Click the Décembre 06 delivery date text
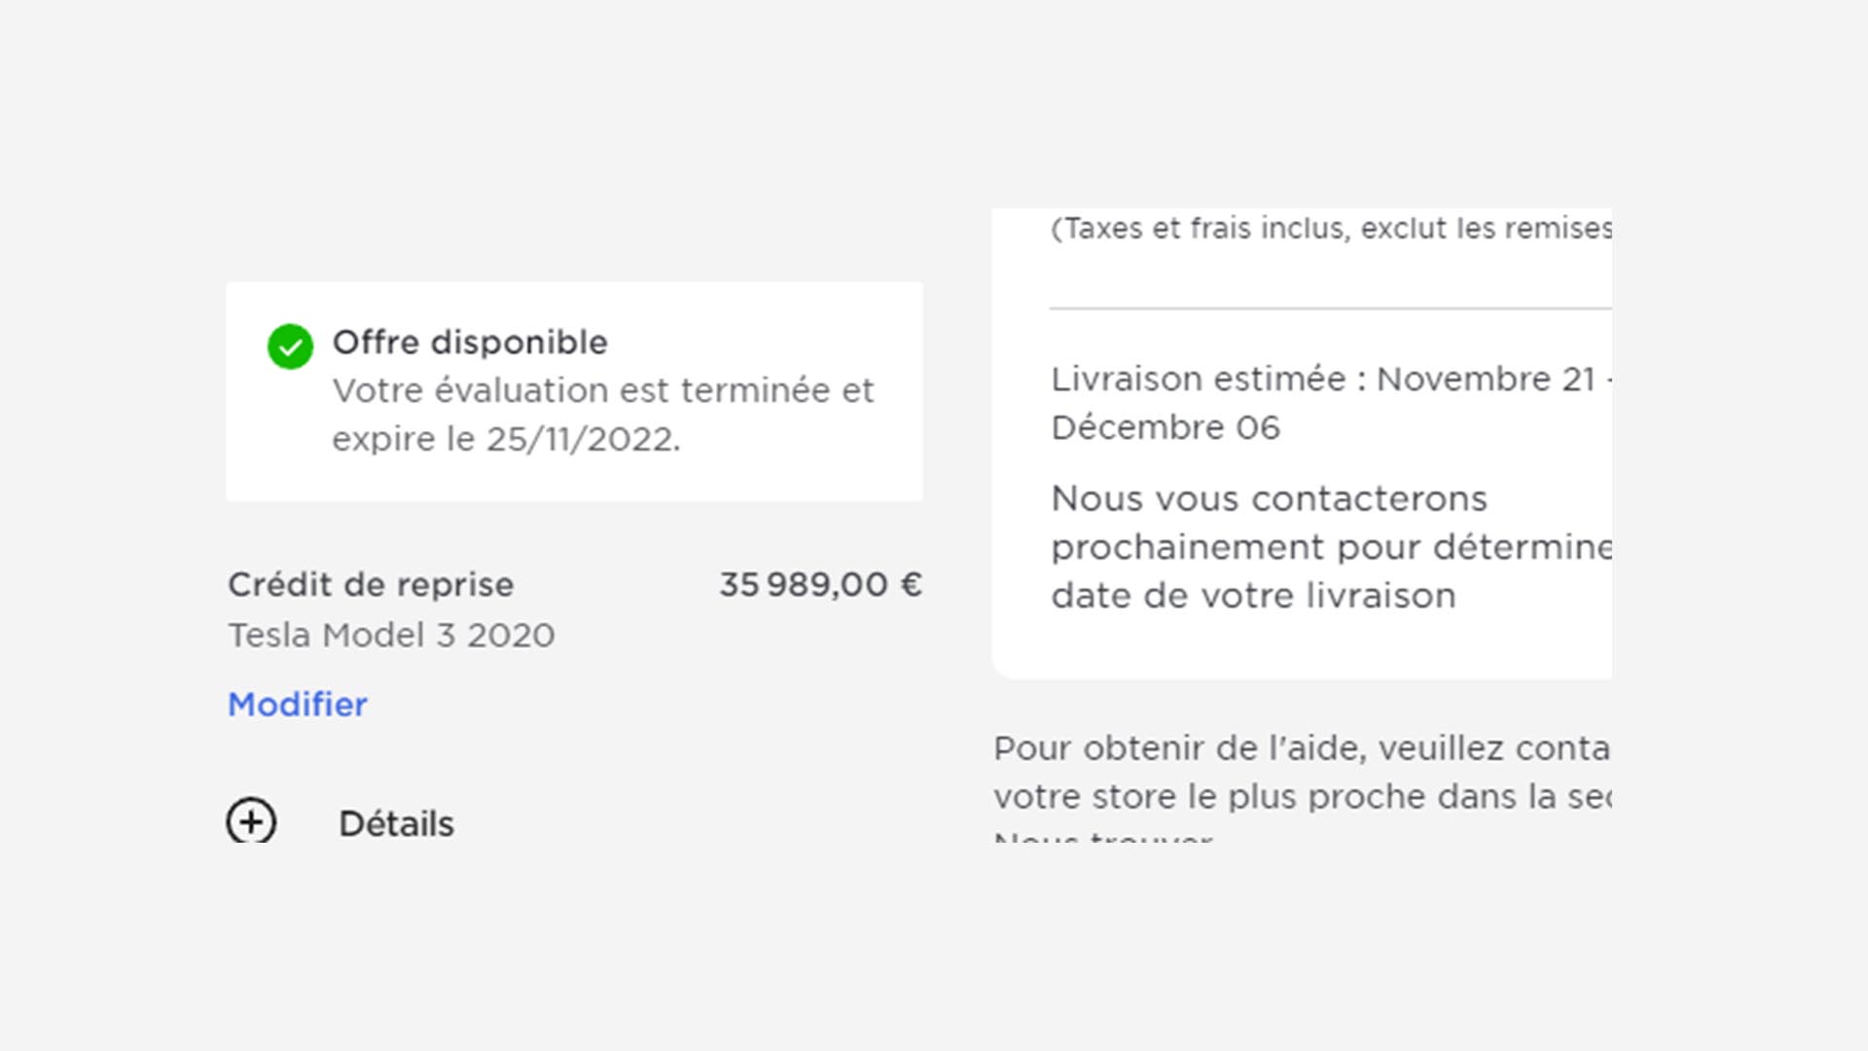This screenshot has width=1868, height=1051. pos(1166,427)
